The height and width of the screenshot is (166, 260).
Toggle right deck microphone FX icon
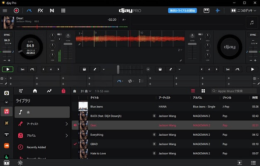(170, 69)
